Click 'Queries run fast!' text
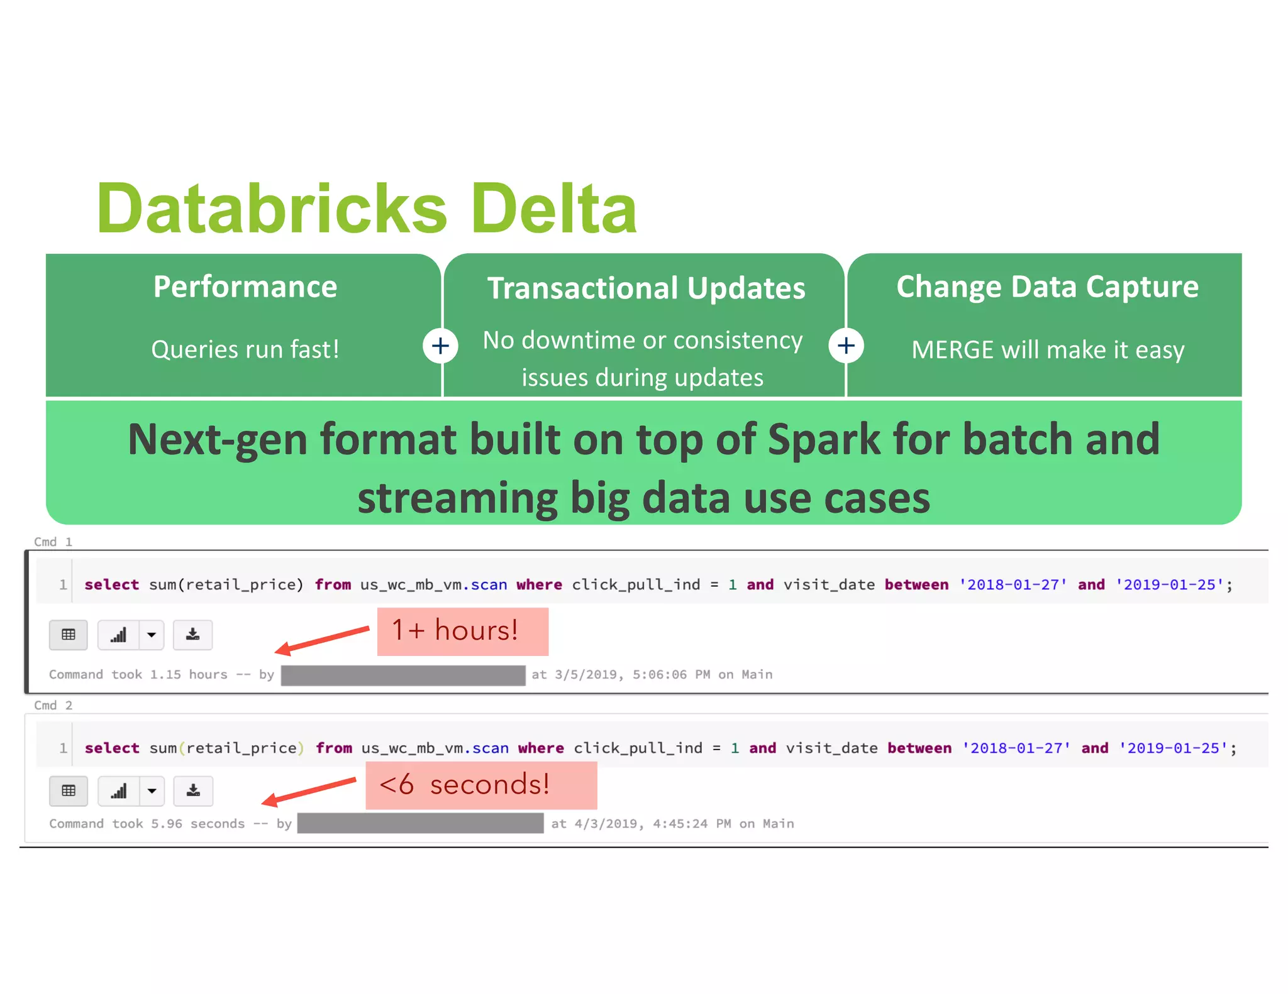Viewport: 1288px width, 994px height. [245, 349]
